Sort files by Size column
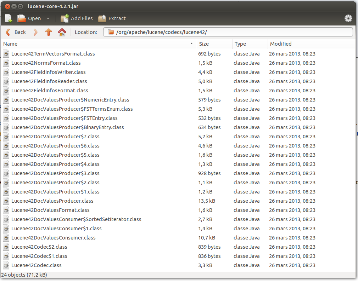 click(x=214, y=44)
